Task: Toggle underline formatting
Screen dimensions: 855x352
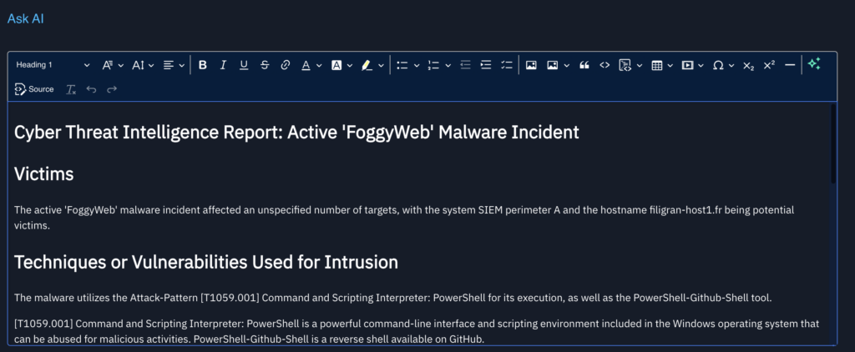Action: click(244, 65)
